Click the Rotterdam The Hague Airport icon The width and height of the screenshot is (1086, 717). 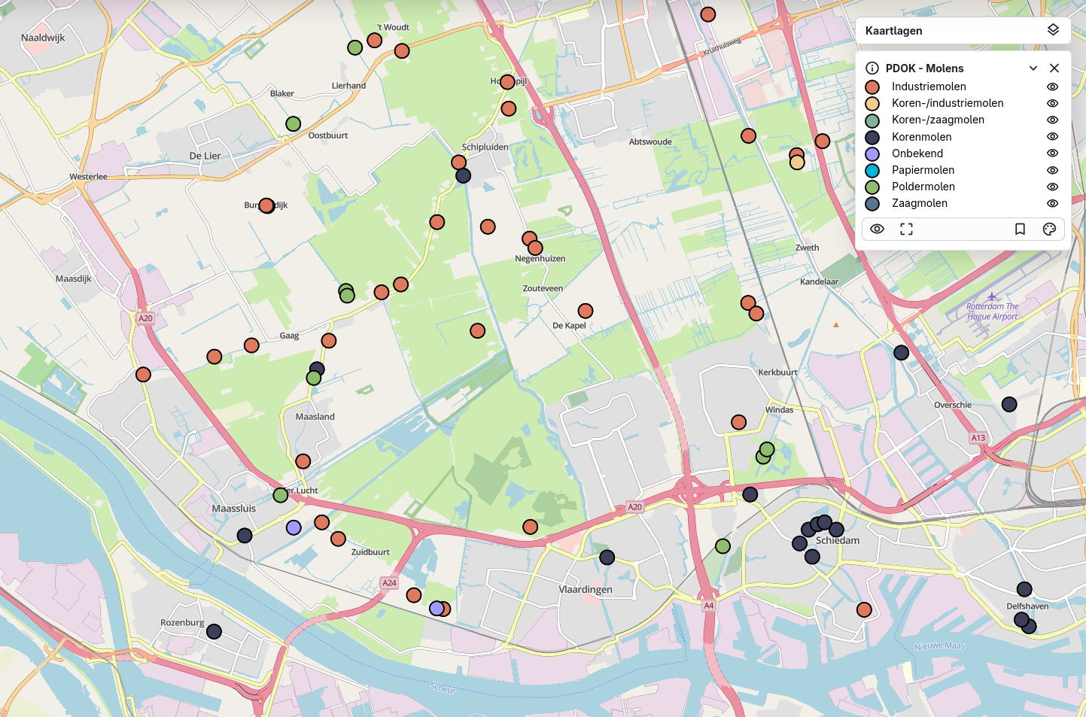pyautogui.click(x=991, y=296)
